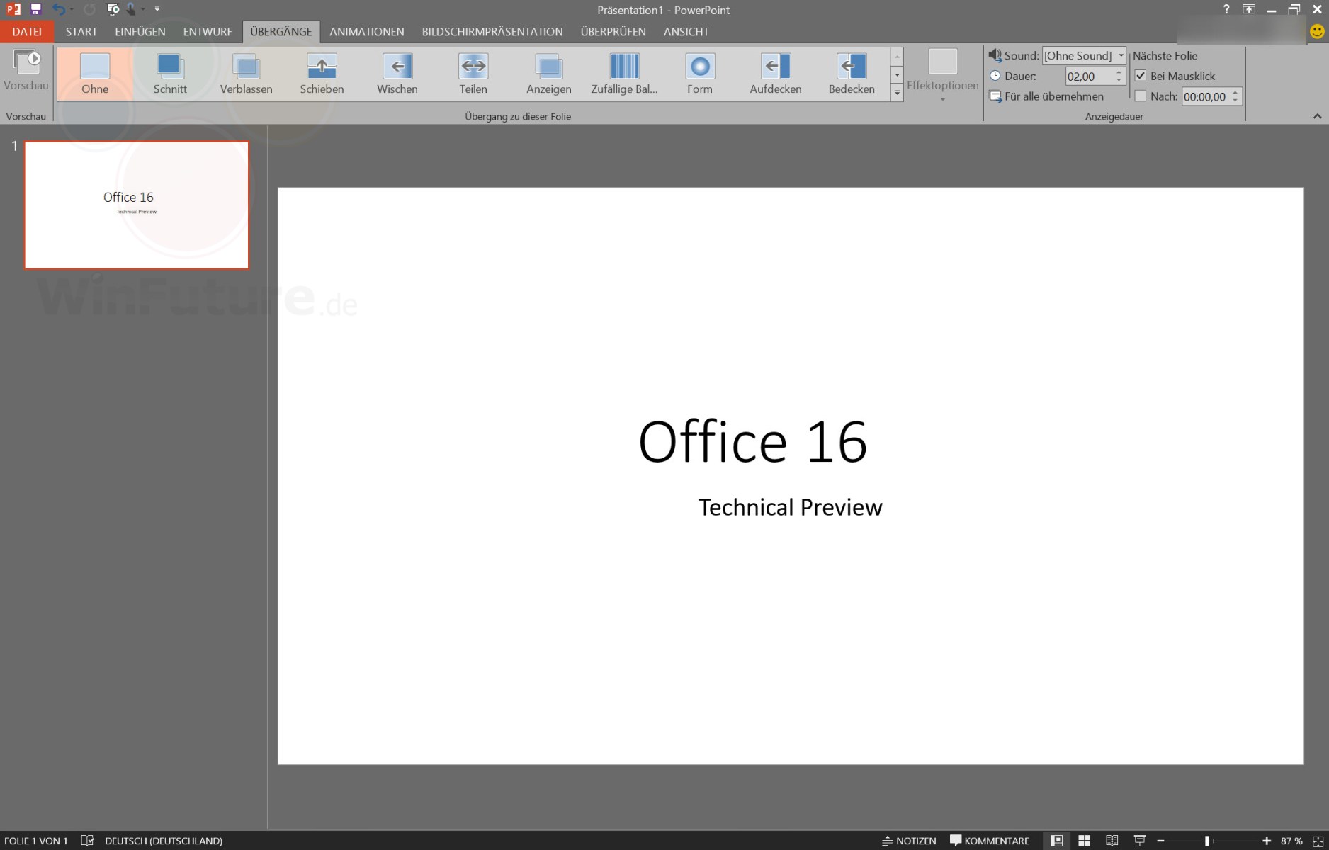Open the DATEI tab

point(27,32)
